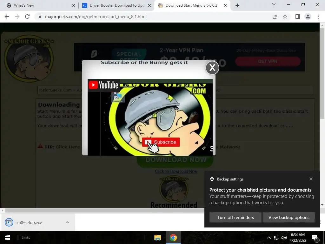Dismiss the Backup settings notification
This screenshot has height=244, width=325.
pyautogui.click(x=311, y=179)
